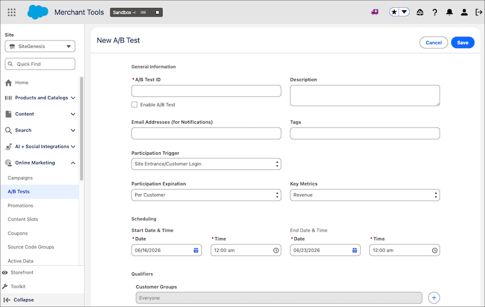Open Active Data in sidebar
The height and width of the screenshot is (307, 485).
(21, 261)
